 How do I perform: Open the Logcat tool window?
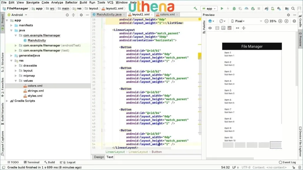[68, 162]
